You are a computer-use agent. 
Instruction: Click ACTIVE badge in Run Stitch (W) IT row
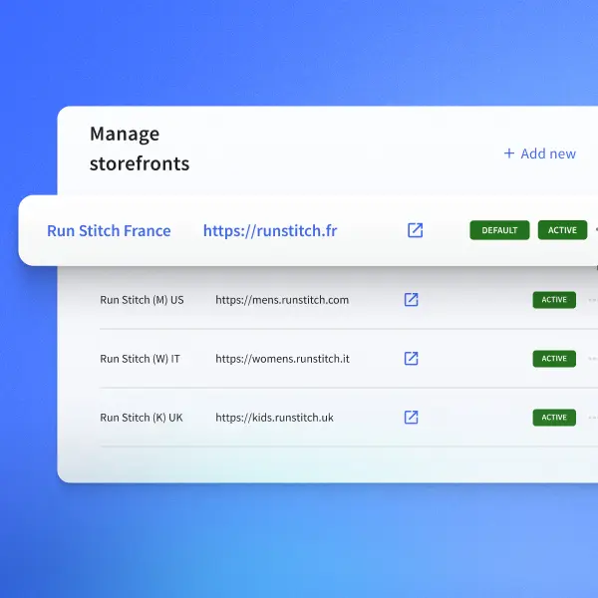(x=554, y=359)
